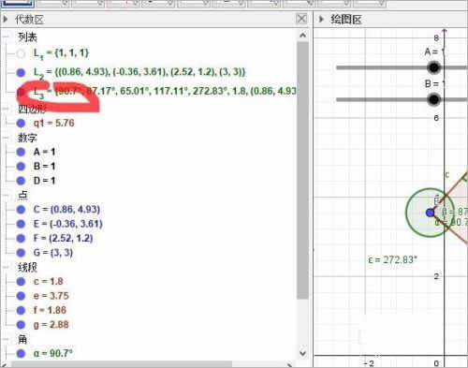Toggle visibility of point G
The height and width of the screenshot is (368, 468).
21,253
